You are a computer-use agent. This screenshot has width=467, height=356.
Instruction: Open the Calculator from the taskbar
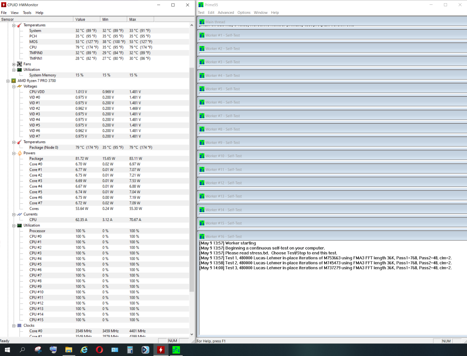(130, 350)
